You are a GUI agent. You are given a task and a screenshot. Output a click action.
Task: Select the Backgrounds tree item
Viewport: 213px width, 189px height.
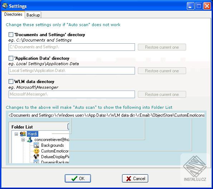[x=52, y=145]
